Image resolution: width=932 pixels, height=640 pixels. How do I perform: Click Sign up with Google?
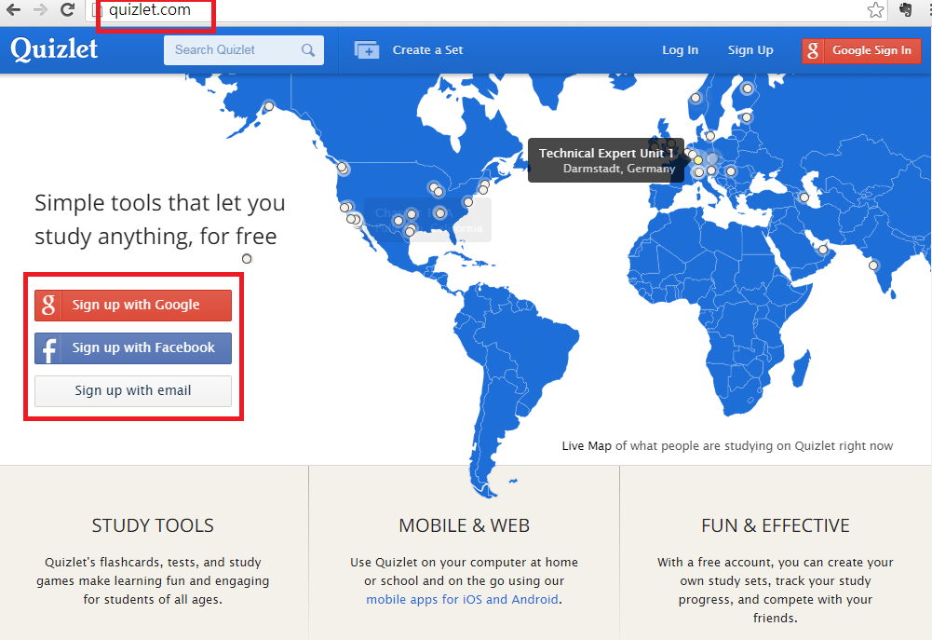coord(133,306)
